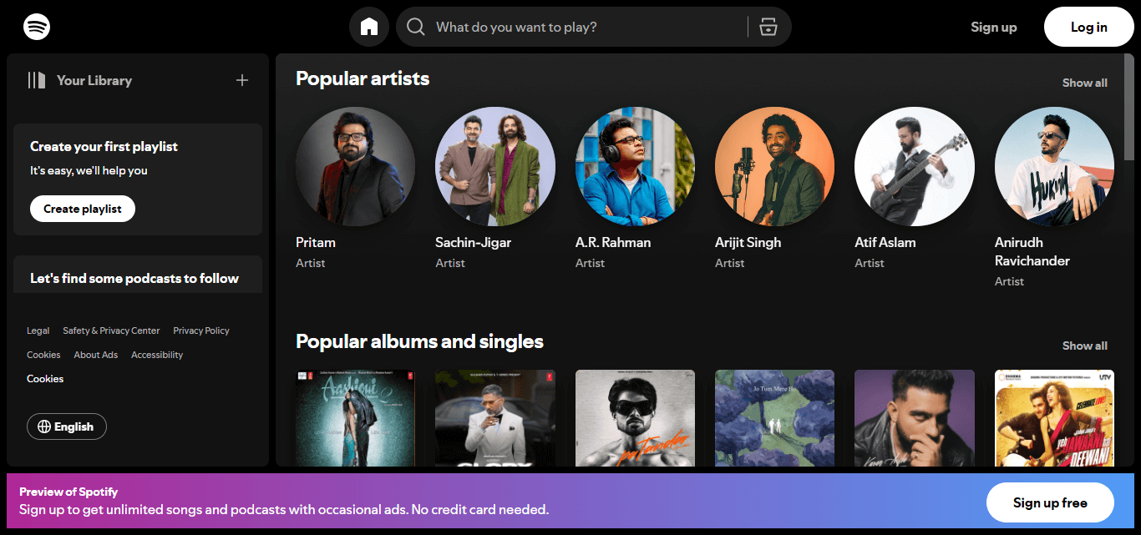Click the Arijit Singh name text
The height and width of the screenshot is (535, 1141).
748,242
